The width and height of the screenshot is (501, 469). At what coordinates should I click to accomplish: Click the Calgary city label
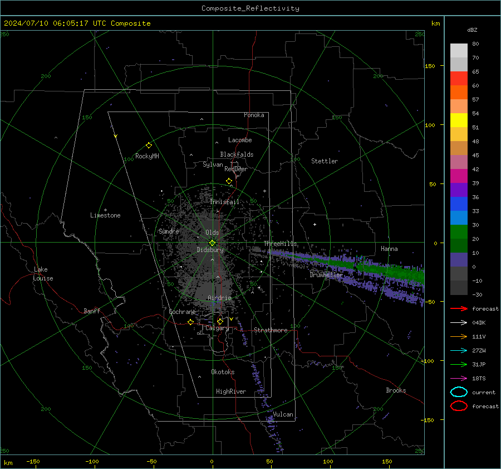(x=217, y=328)
